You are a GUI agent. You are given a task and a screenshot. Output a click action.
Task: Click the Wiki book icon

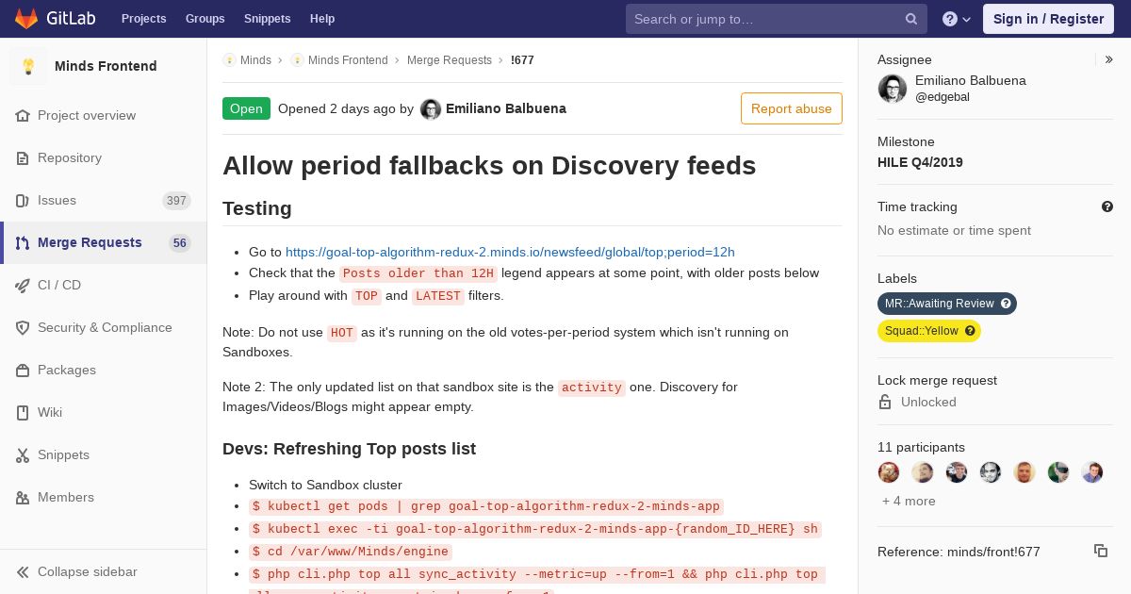pos(23,412)
